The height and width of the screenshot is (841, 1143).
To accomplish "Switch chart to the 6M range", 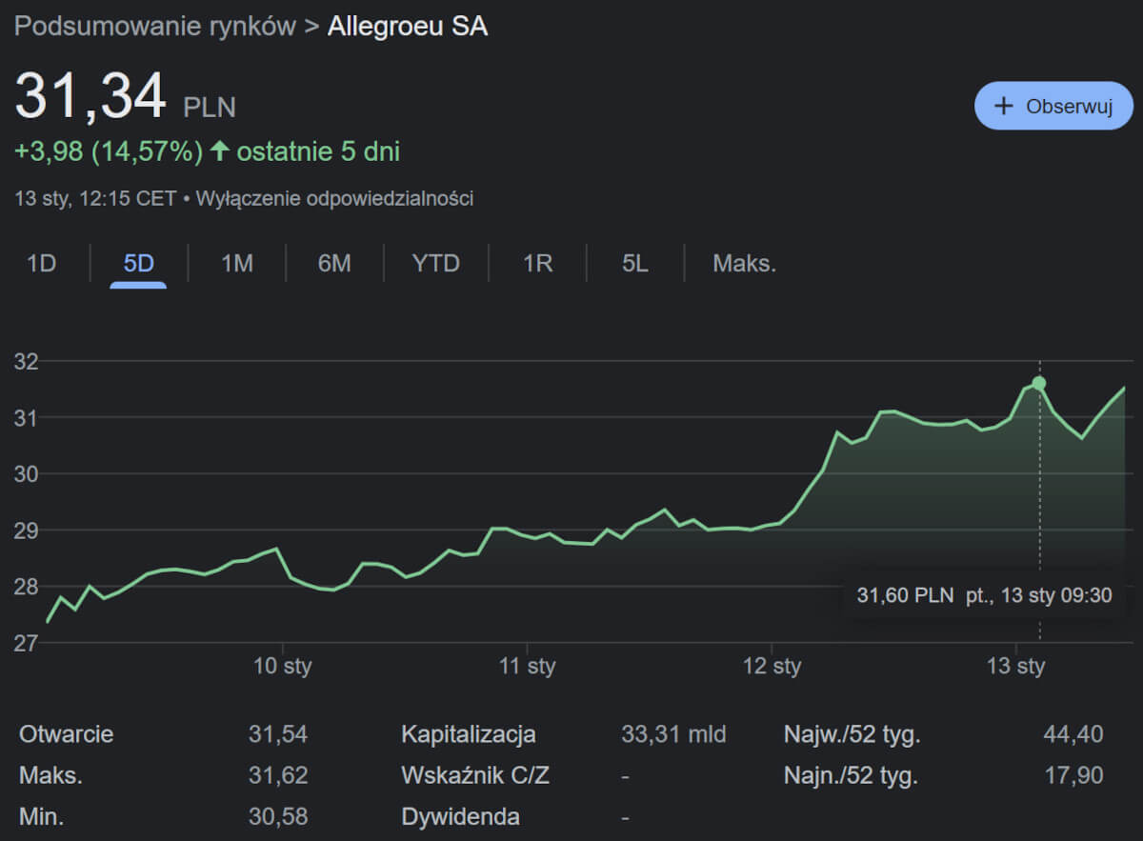I will pos(334,263).
